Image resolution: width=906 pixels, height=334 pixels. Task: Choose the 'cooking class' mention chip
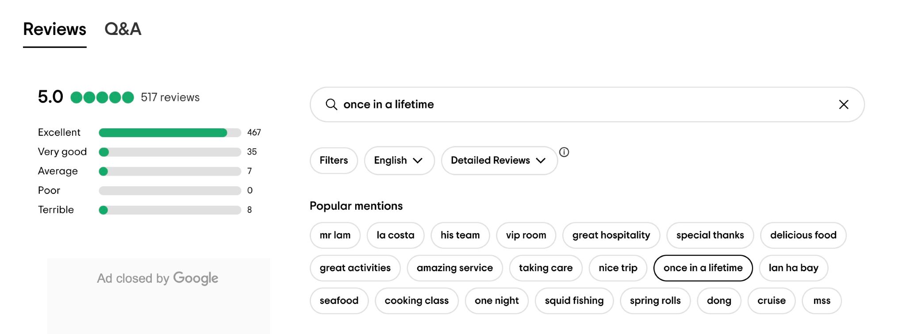click(x=416, y=301)
